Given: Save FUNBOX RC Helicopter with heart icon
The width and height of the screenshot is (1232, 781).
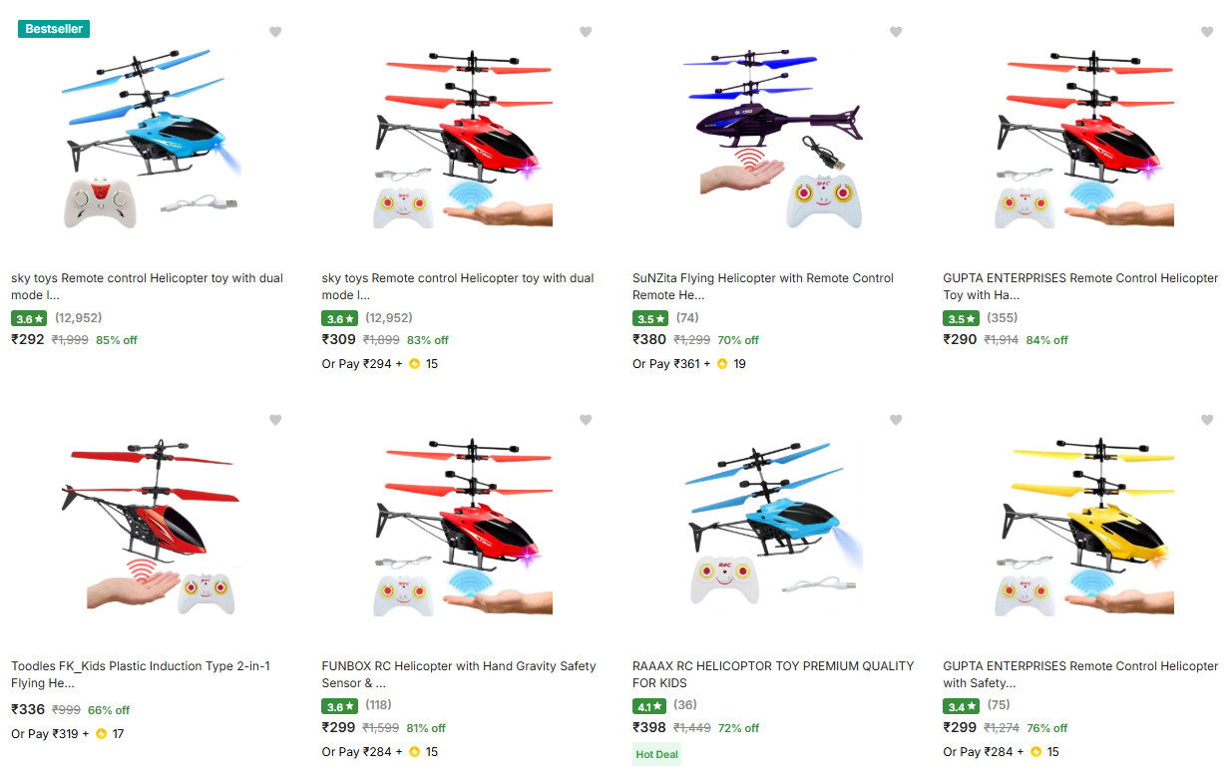Looking at the screenshot, I should [586, 420].
